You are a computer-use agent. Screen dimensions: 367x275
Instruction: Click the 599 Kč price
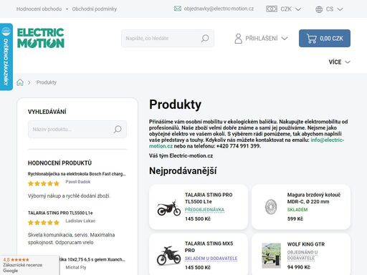295,219
